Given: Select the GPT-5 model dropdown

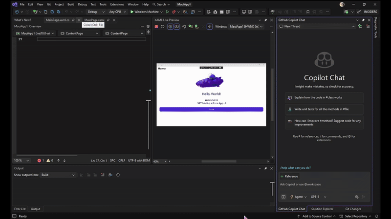Looking at the screenshot, I should 318,197.
